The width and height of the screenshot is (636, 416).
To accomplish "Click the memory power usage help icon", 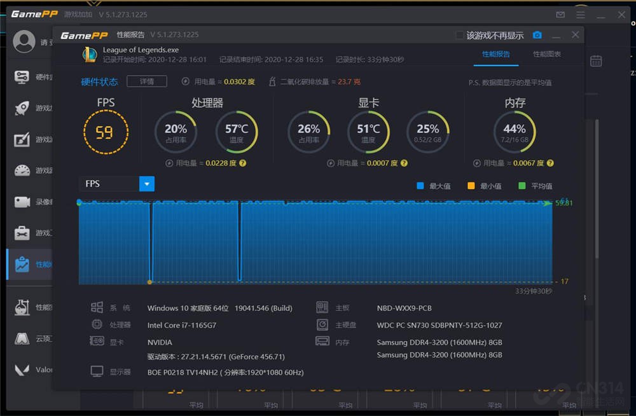I will pyautogui.click(x=550, y=163).
